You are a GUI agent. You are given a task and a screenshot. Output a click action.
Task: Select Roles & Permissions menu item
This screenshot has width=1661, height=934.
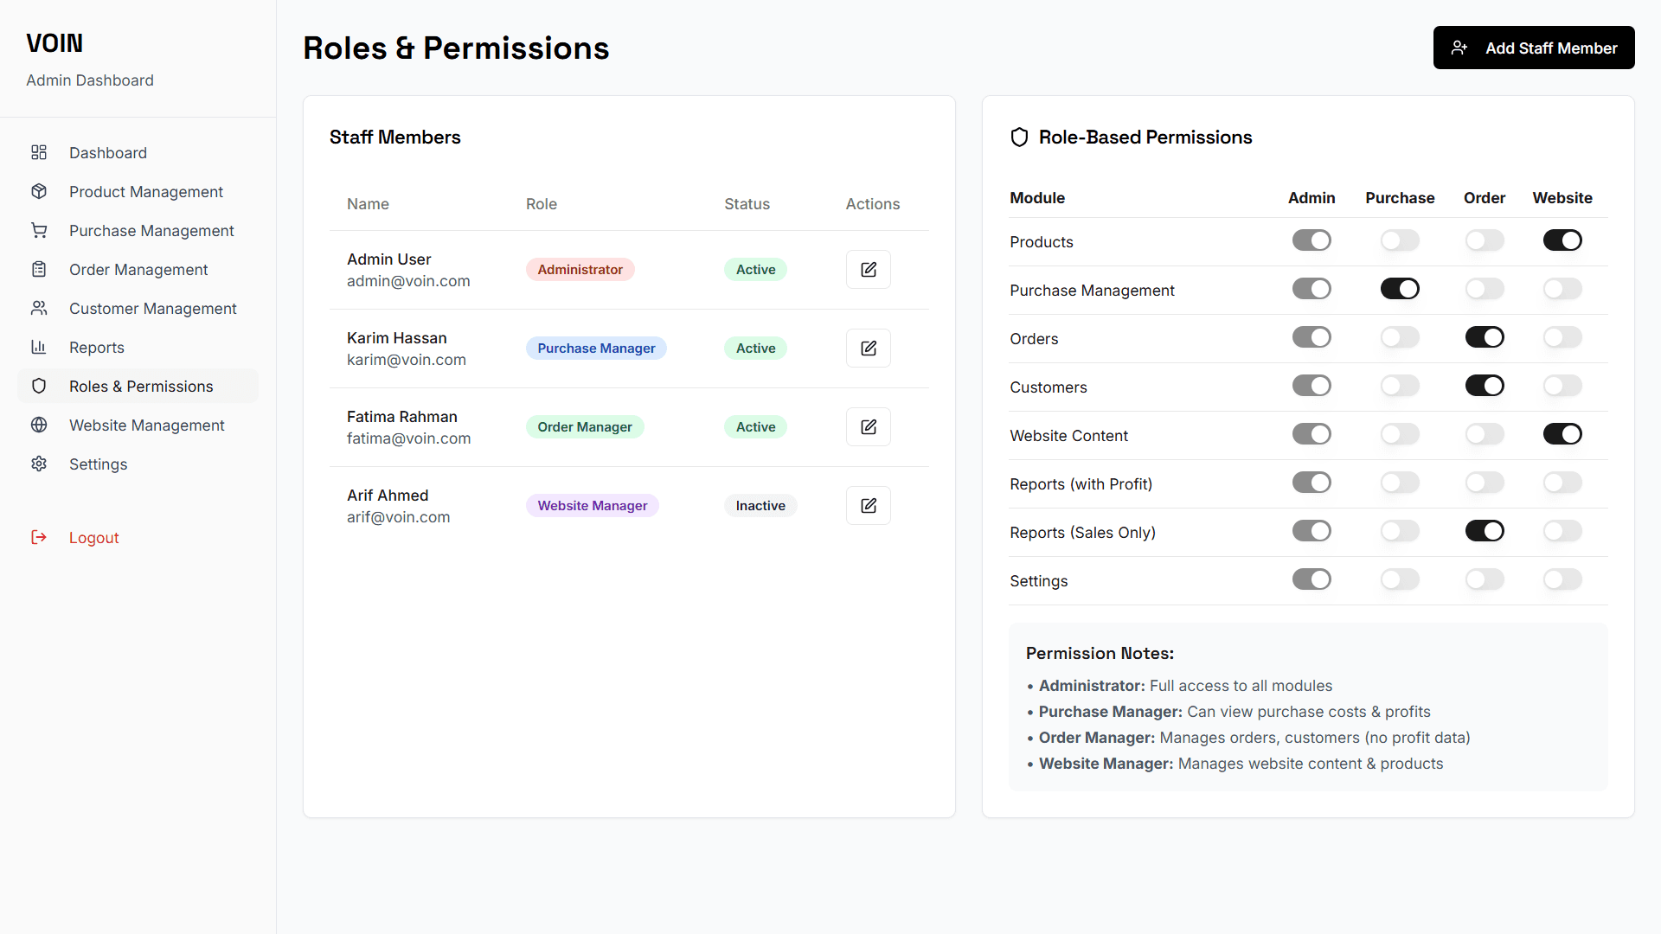[x=141, y=387]
